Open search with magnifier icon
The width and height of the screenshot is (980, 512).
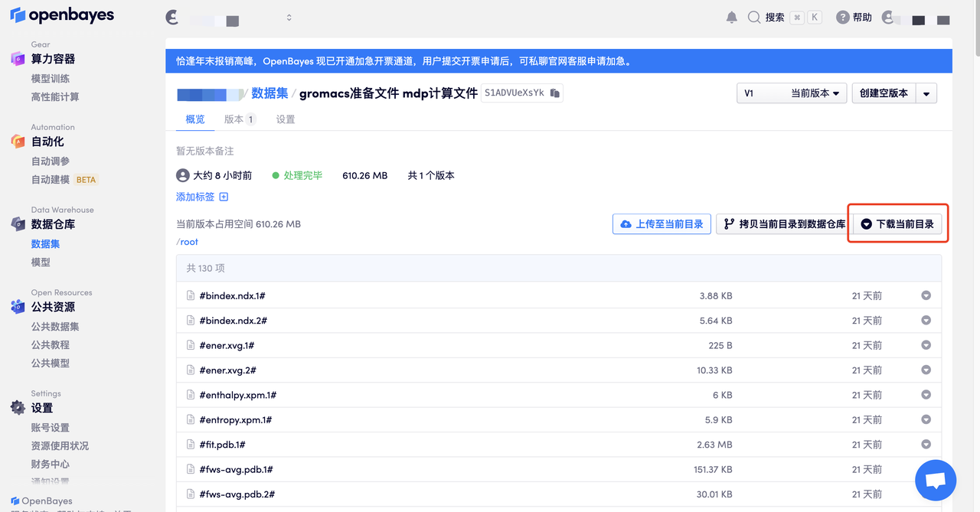coord(754,18)
